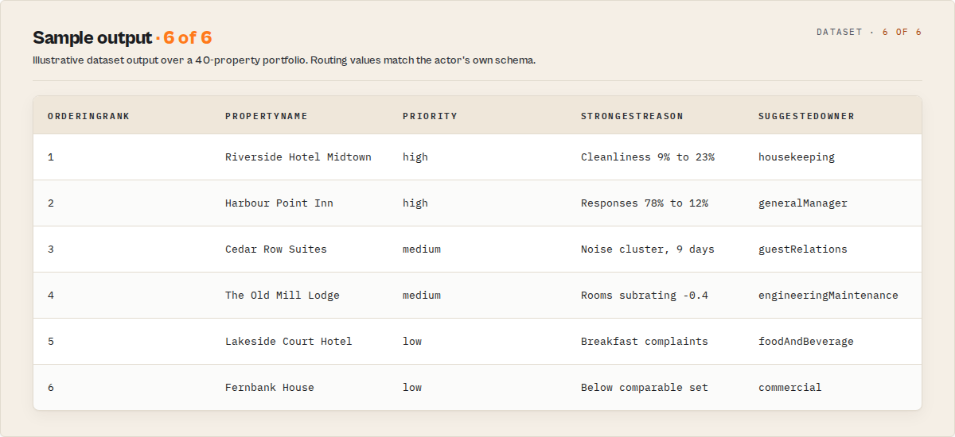
Task: Click the 'DATASET · 6 OF 6' label
Action: (x=869, y=32)
